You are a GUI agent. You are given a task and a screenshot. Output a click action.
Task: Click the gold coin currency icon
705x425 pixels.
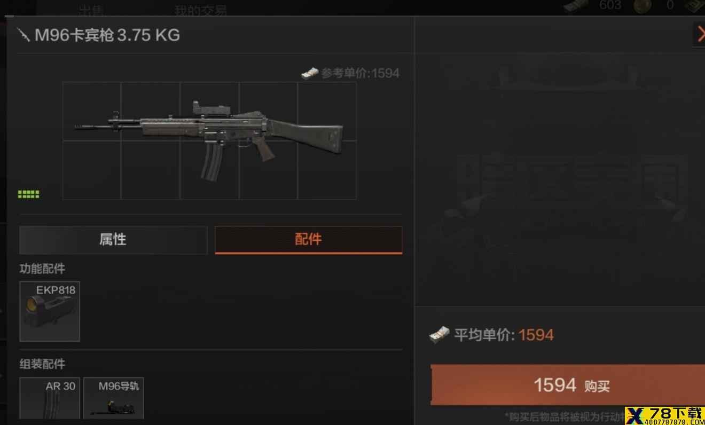click(x=643, y=6)
